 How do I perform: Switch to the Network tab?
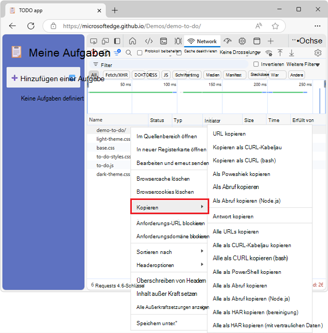click(x=202, y=41)
